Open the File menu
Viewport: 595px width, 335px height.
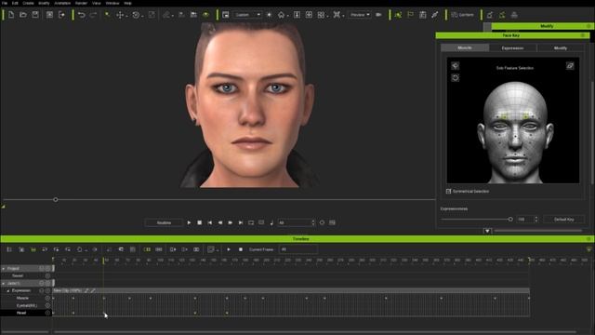click(x=5, y=3)
